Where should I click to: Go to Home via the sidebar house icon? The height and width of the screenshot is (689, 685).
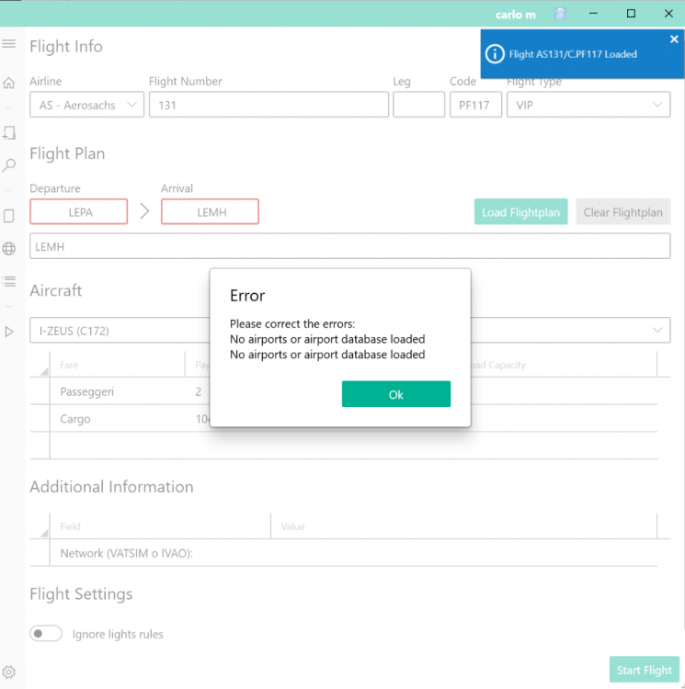click(9, 84)
